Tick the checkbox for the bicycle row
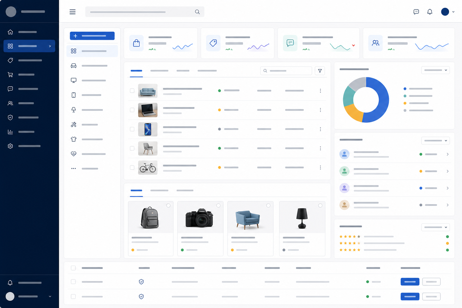 (x=132, y=167)
